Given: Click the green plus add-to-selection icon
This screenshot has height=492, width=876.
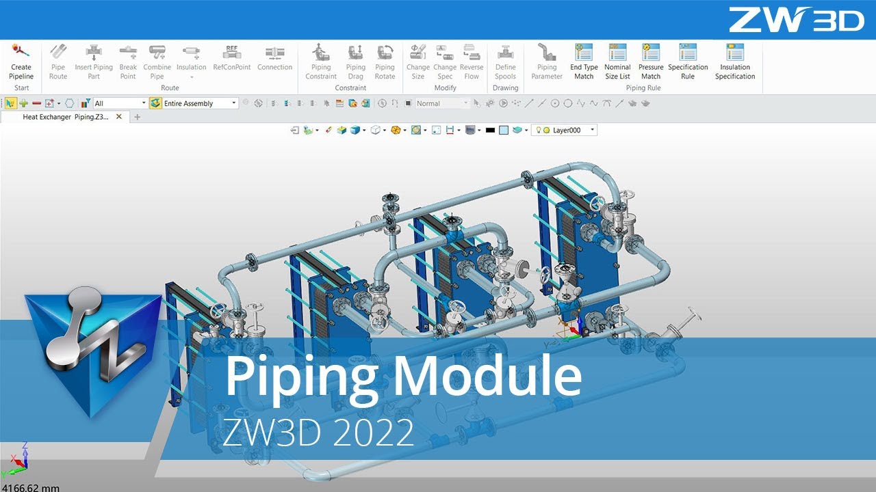Looking at the screenshot, I should (24, 103).
